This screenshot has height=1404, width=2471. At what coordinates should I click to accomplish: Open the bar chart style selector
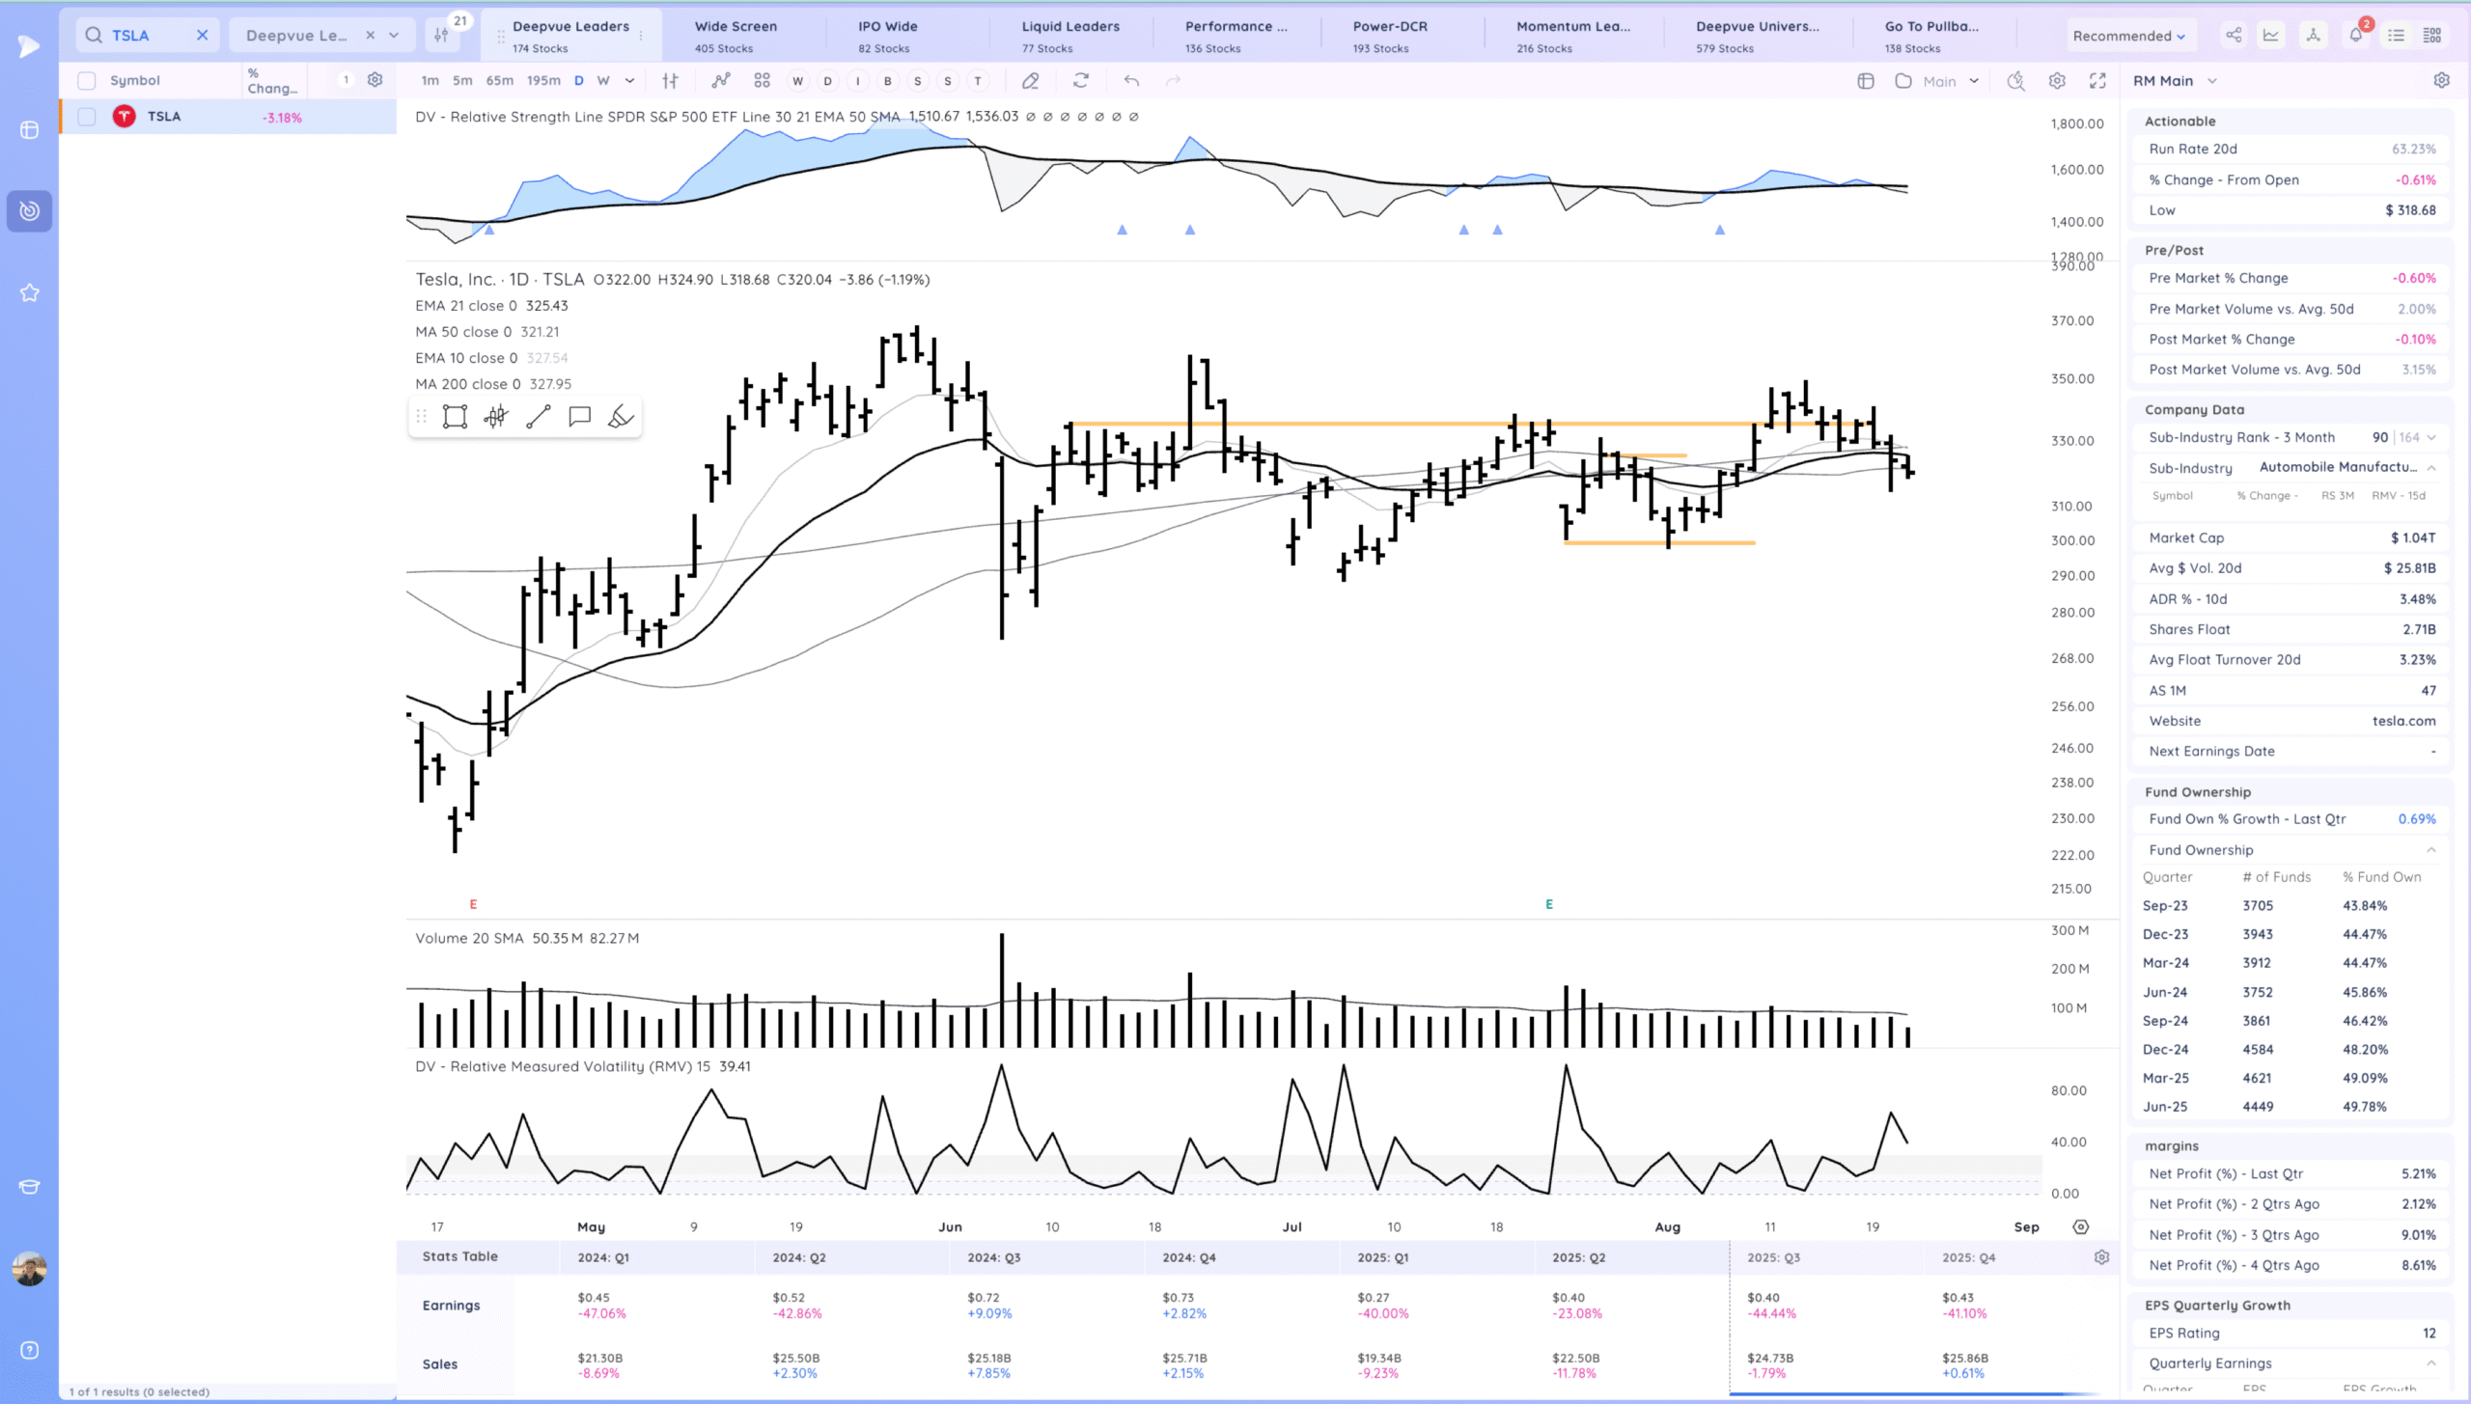coord(670,80)
